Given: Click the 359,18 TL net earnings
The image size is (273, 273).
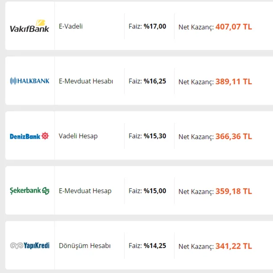Looking at the screenshot, I should pyautogui.click(x=234, y=191).
